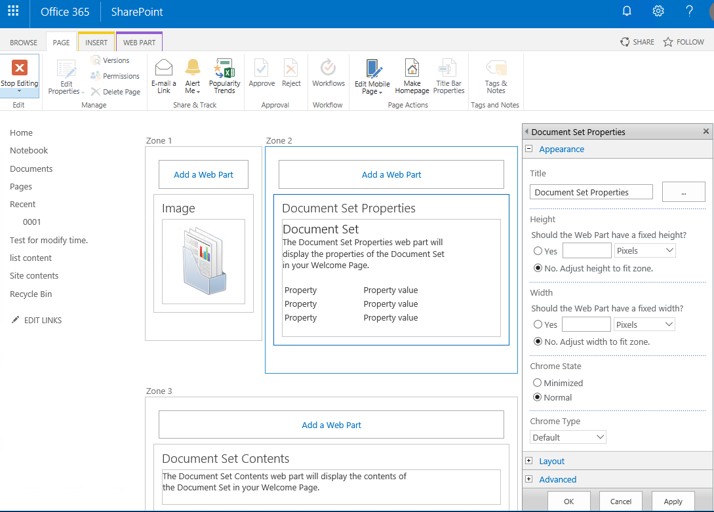
Task: Open Workflows from the ribbon
Action: point(328,73)
